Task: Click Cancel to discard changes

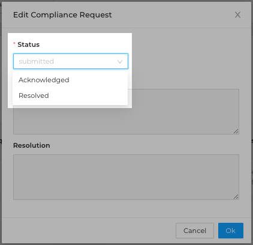Action: tap(195, 231)
